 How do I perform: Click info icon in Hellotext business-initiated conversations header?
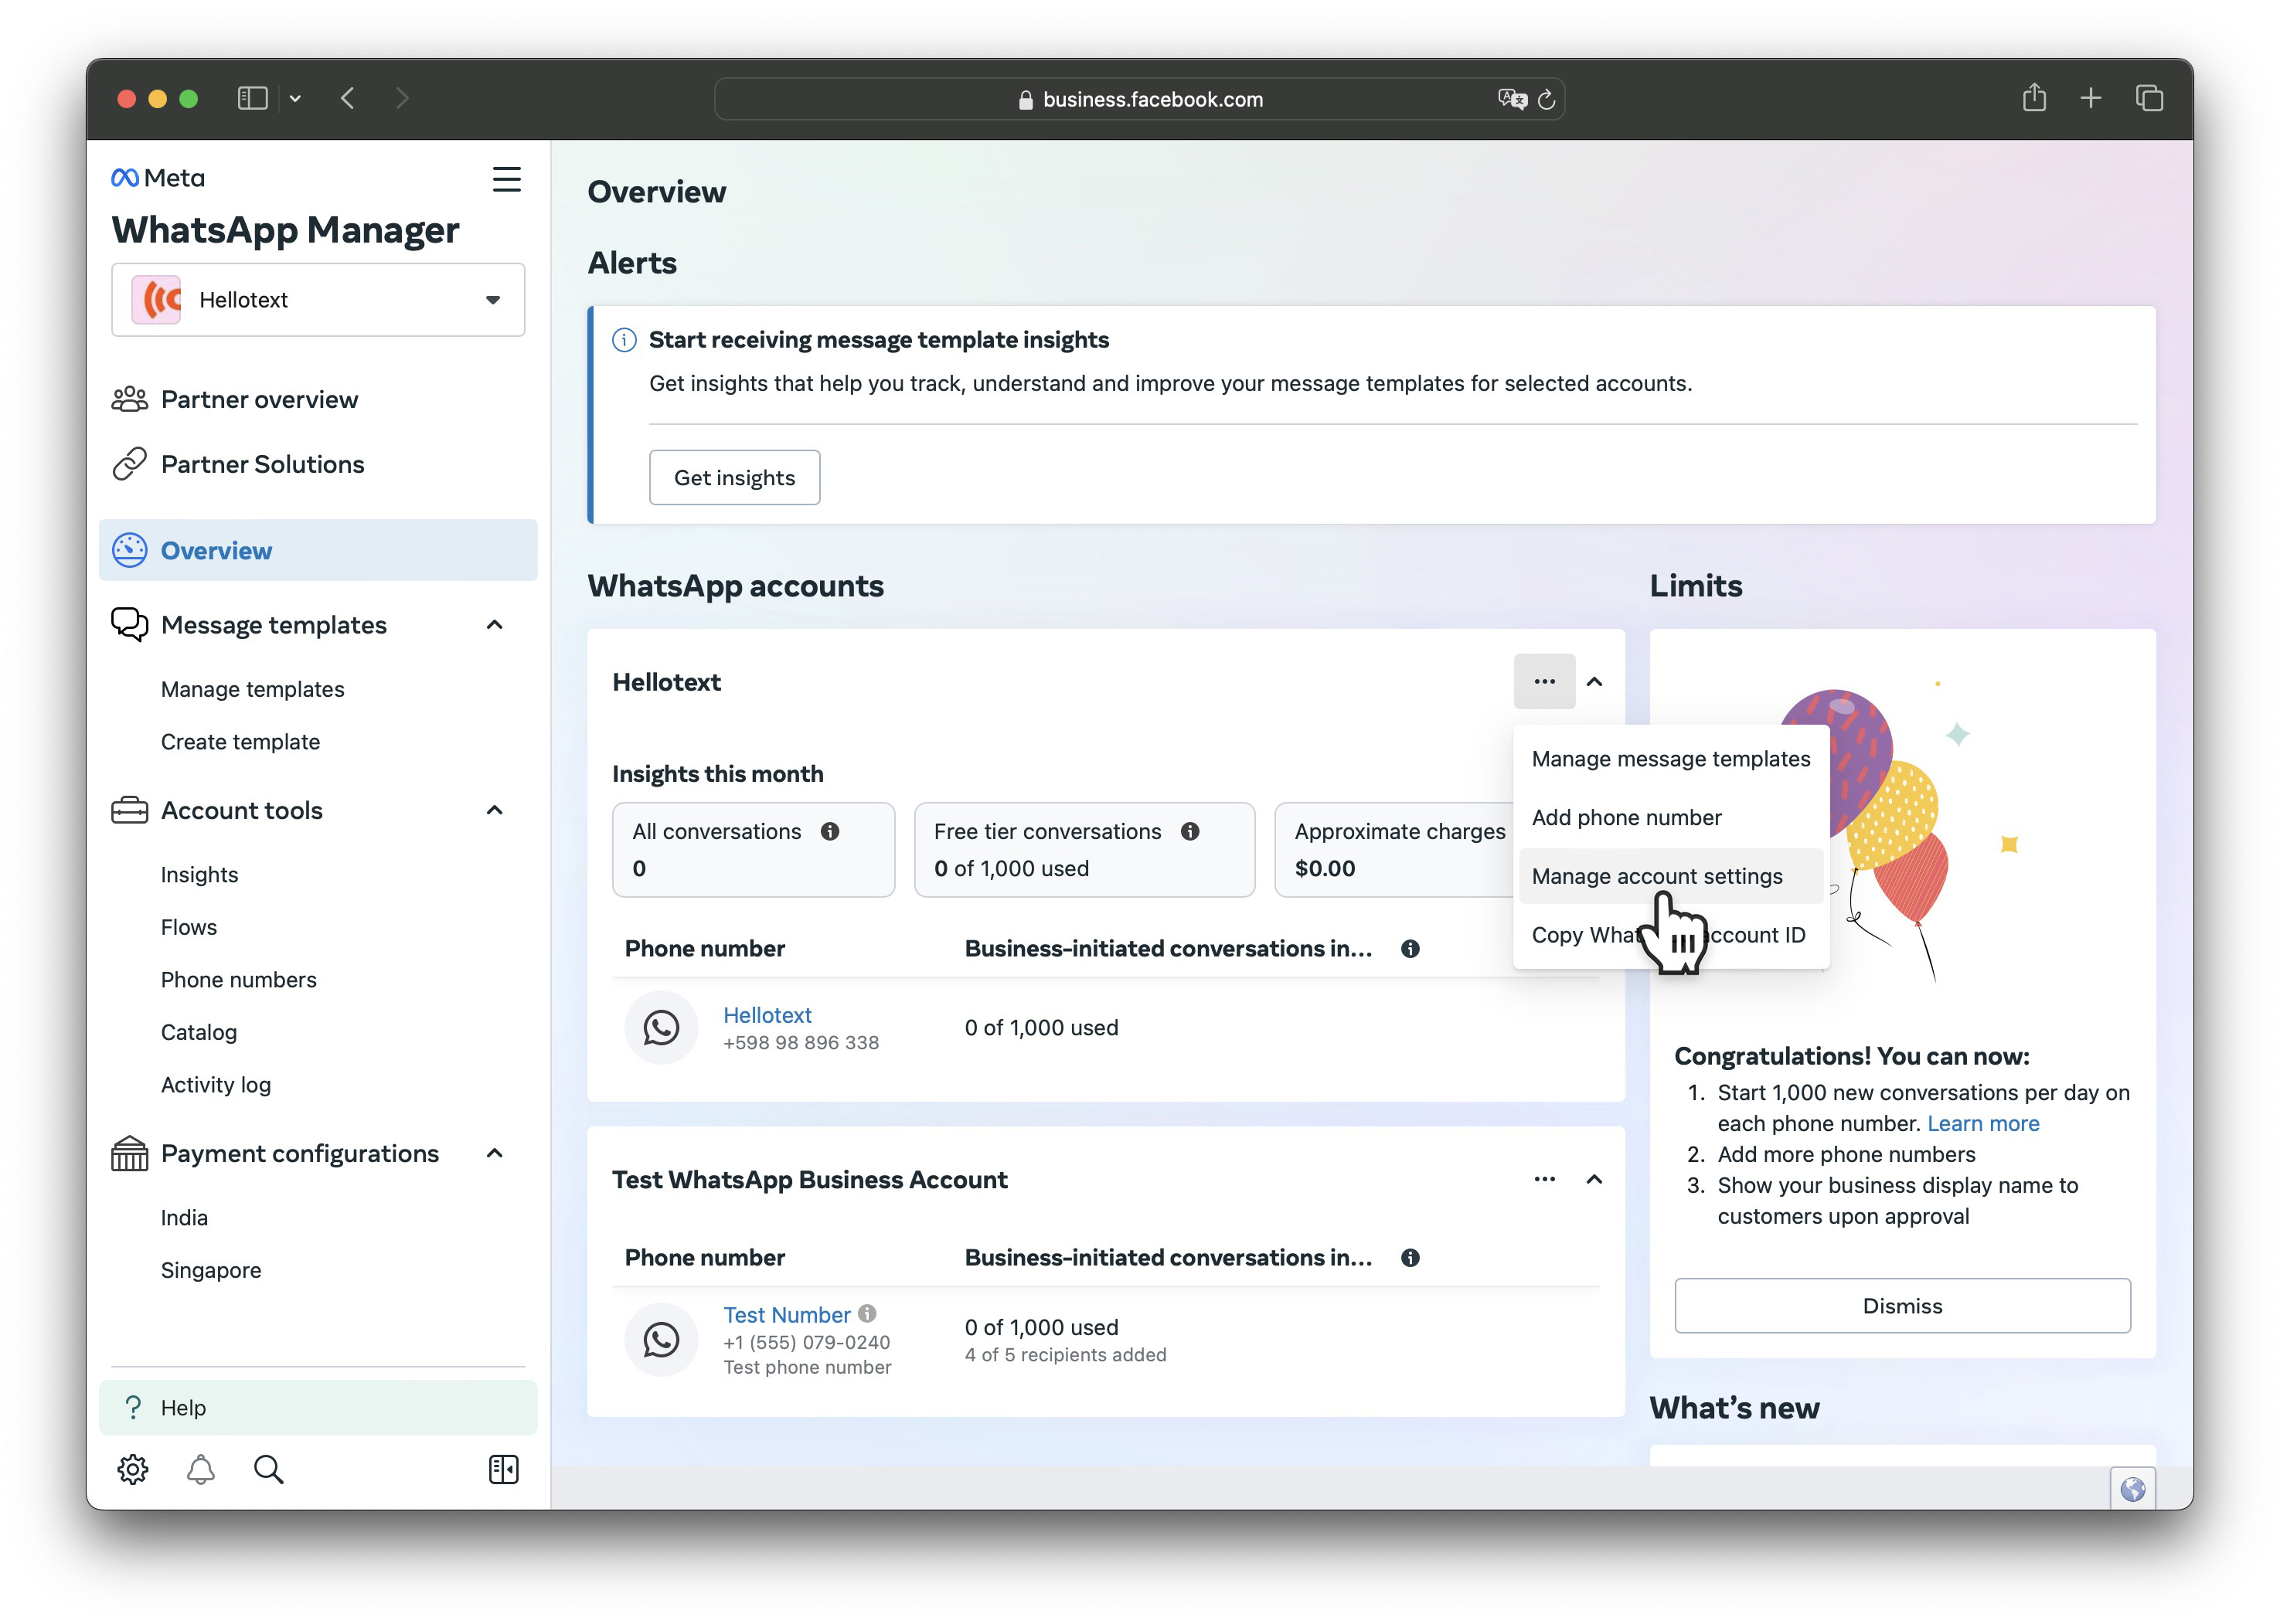click(1411, 949)
